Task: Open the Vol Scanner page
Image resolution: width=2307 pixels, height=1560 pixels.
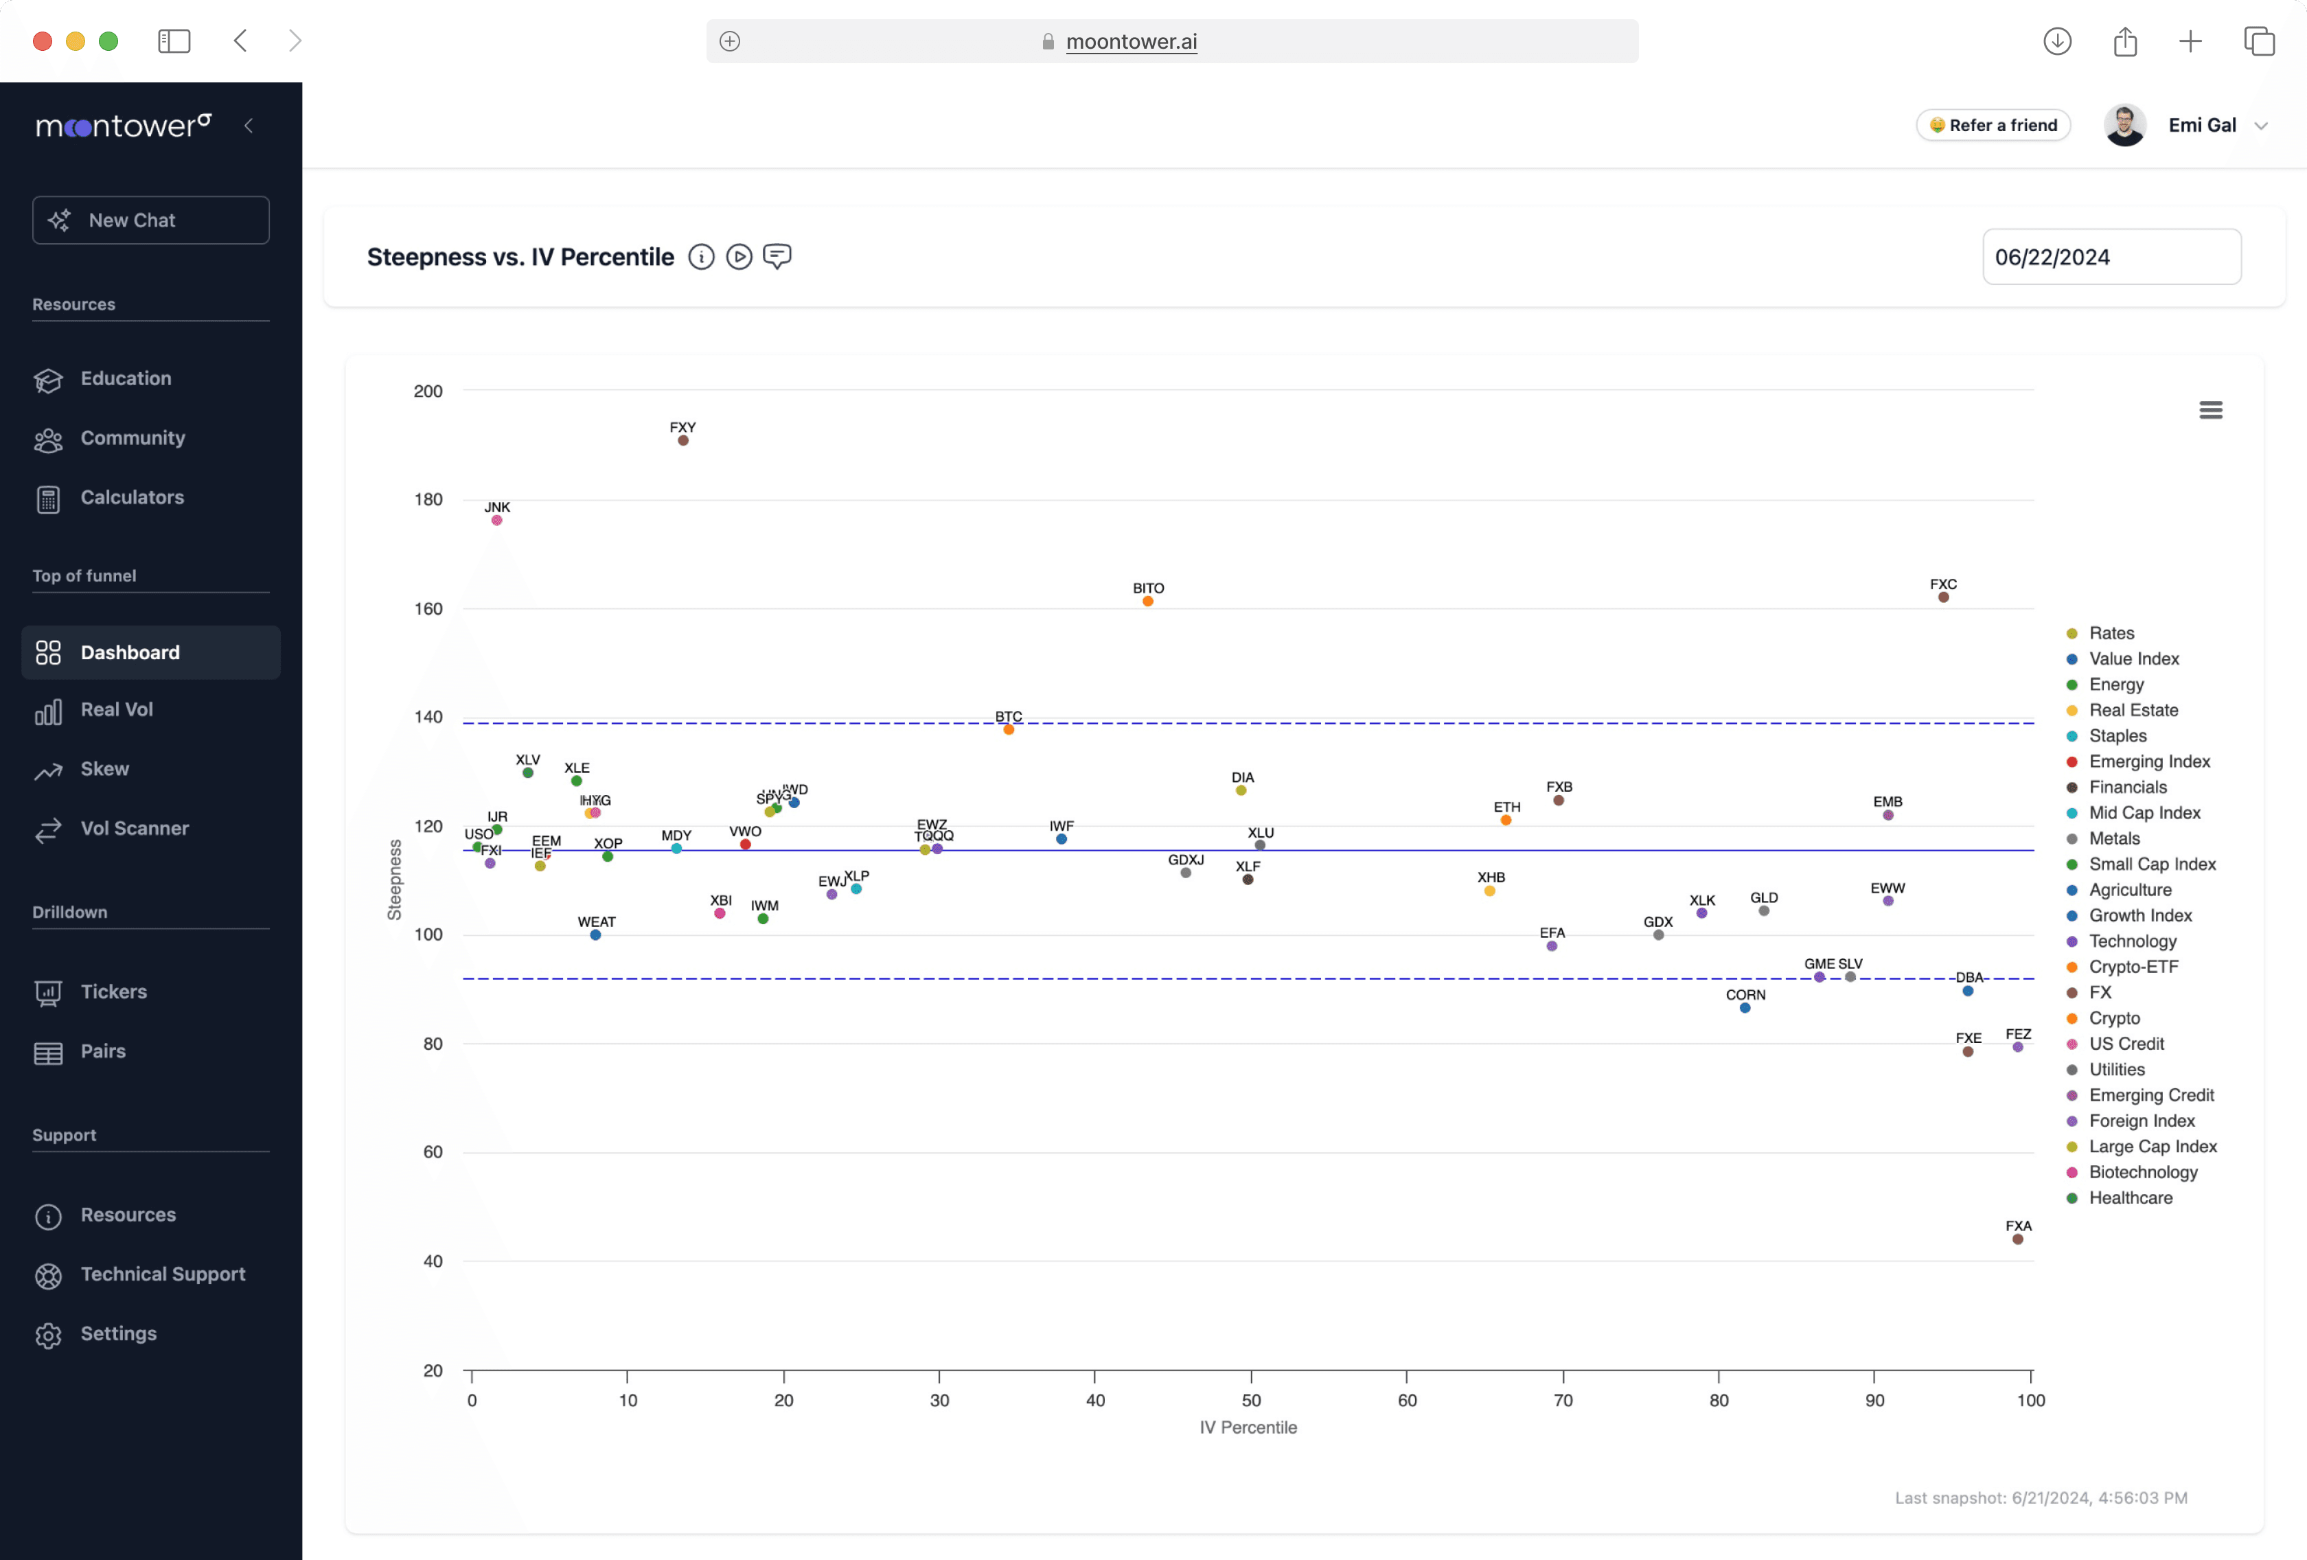Action: 134,828
